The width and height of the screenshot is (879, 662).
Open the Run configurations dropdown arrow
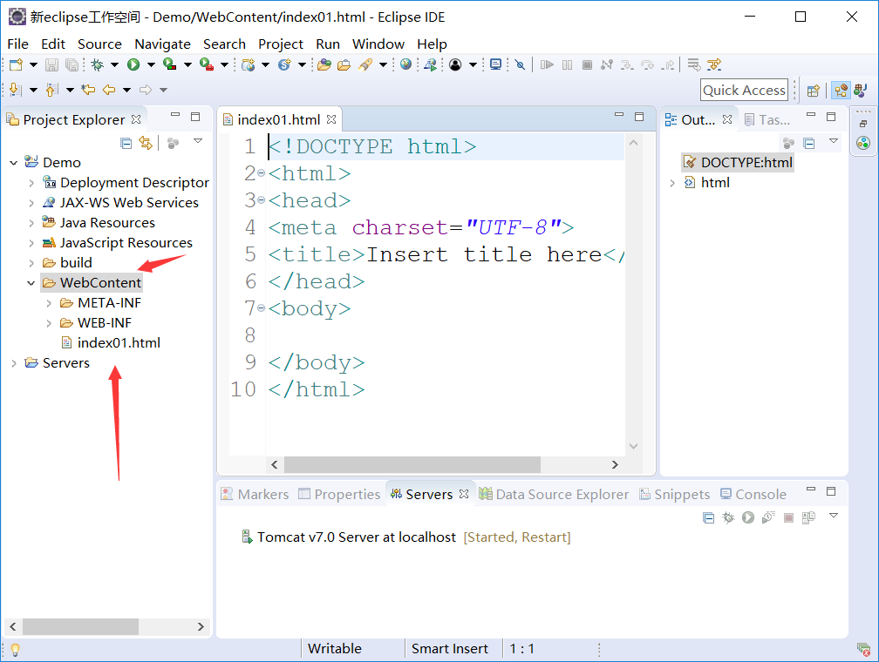pos(151,65)
